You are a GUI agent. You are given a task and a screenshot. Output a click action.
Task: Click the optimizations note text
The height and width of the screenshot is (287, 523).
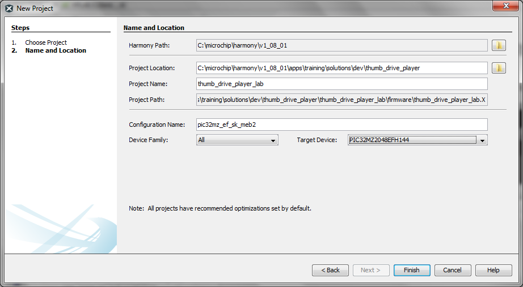220,208
